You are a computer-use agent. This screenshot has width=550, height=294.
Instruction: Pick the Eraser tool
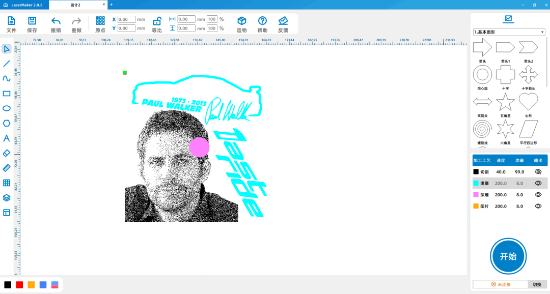[x=7, y=153]
